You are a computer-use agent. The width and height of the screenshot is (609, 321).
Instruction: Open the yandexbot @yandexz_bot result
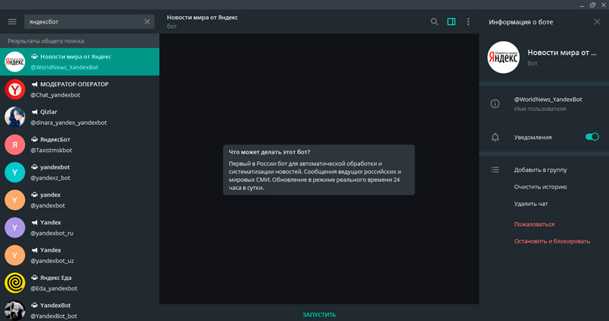(80, 172)
